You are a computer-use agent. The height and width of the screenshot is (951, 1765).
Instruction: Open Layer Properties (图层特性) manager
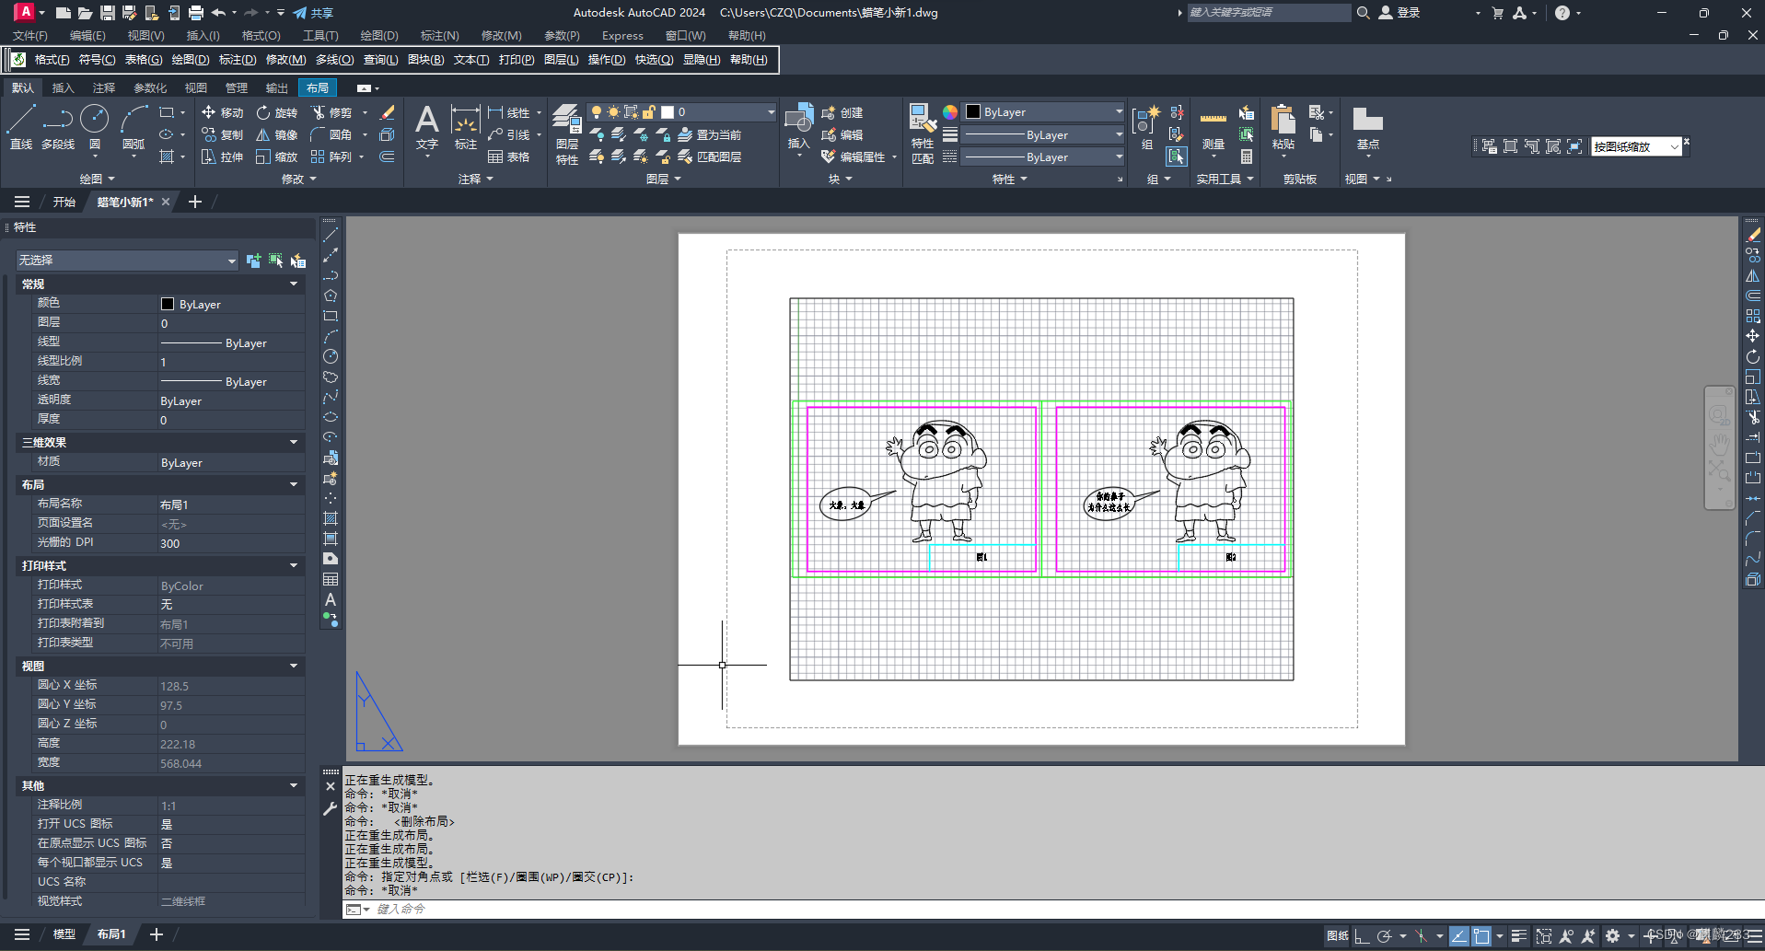[567, 133]
